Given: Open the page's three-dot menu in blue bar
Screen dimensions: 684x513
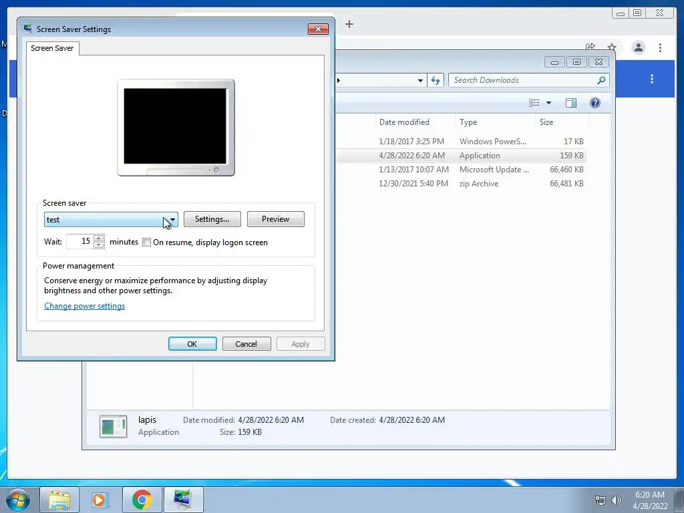Looking at the screenshot, I should [652, 79].
